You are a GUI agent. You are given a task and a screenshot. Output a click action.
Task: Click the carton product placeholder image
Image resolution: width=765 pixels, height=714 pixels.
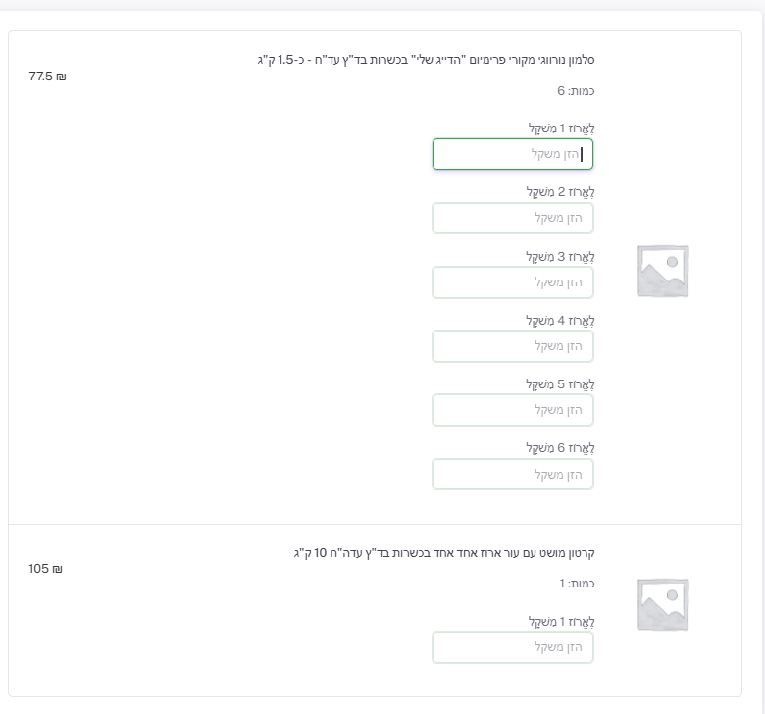click(663, 603)
